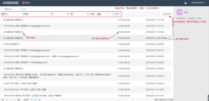Viewport: 209px width, 101px height.
Task: Click the 显示1到50,共277记录 status text
Action: [x=164, y=100]
